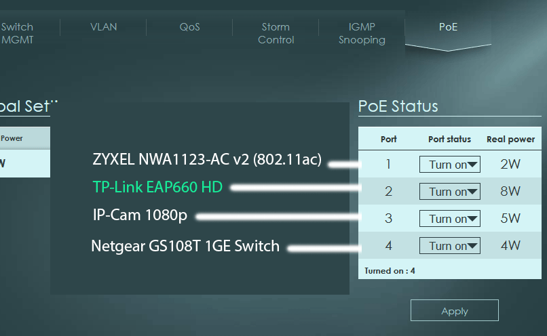
Task: Click the PoE tab
Action: [448, 27]
